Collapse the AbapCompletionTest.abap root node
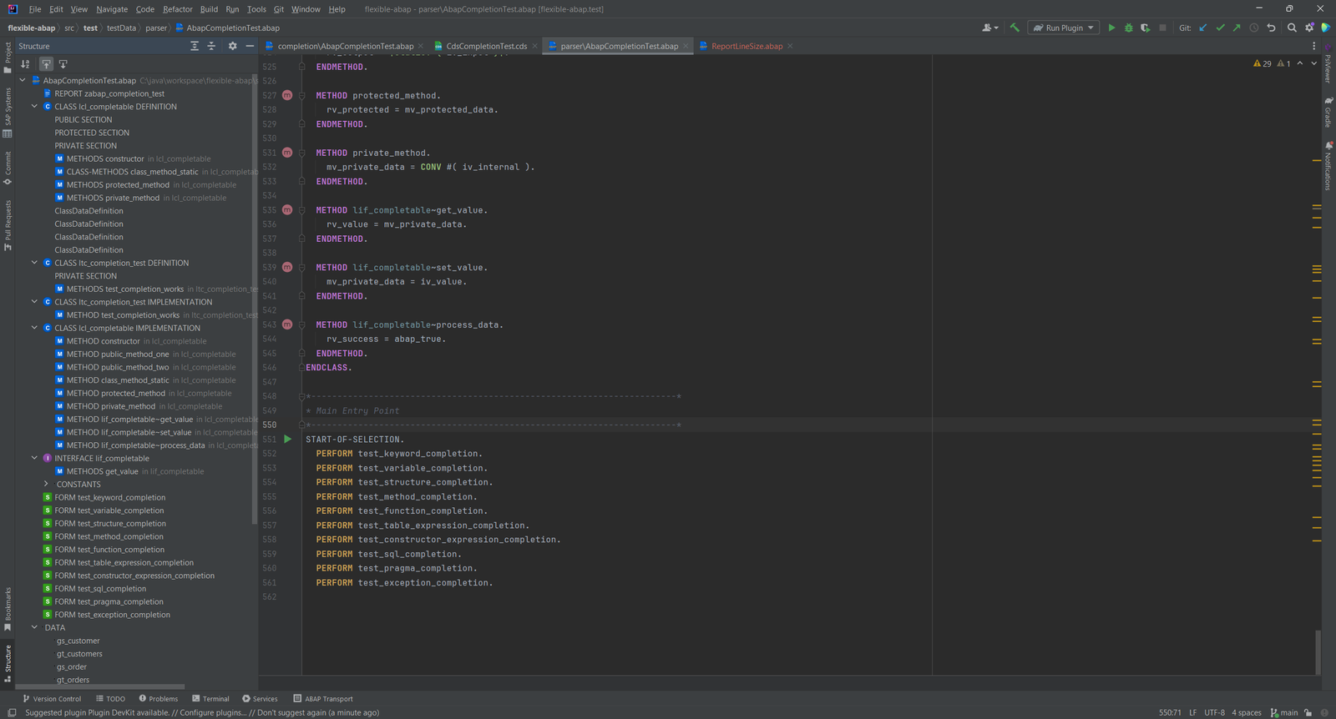Image resolution: width=1336 pixels, height=719 pixels. pyautogui.click(x=23, y=80)
